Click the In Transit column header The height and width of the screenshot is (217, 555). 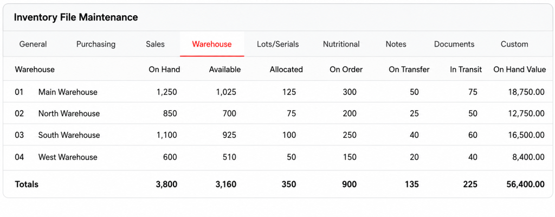pos(466,69)
